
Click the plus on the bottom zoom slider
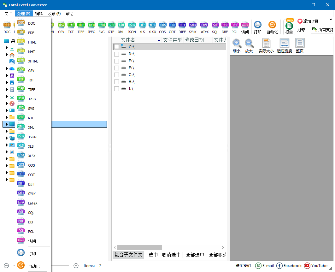(76, 266)
